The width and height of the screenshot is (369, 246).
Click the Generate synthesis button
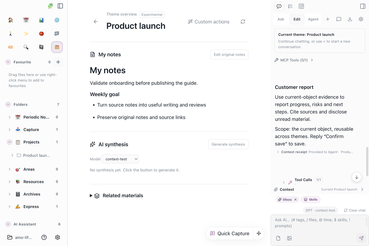point(228,144)
